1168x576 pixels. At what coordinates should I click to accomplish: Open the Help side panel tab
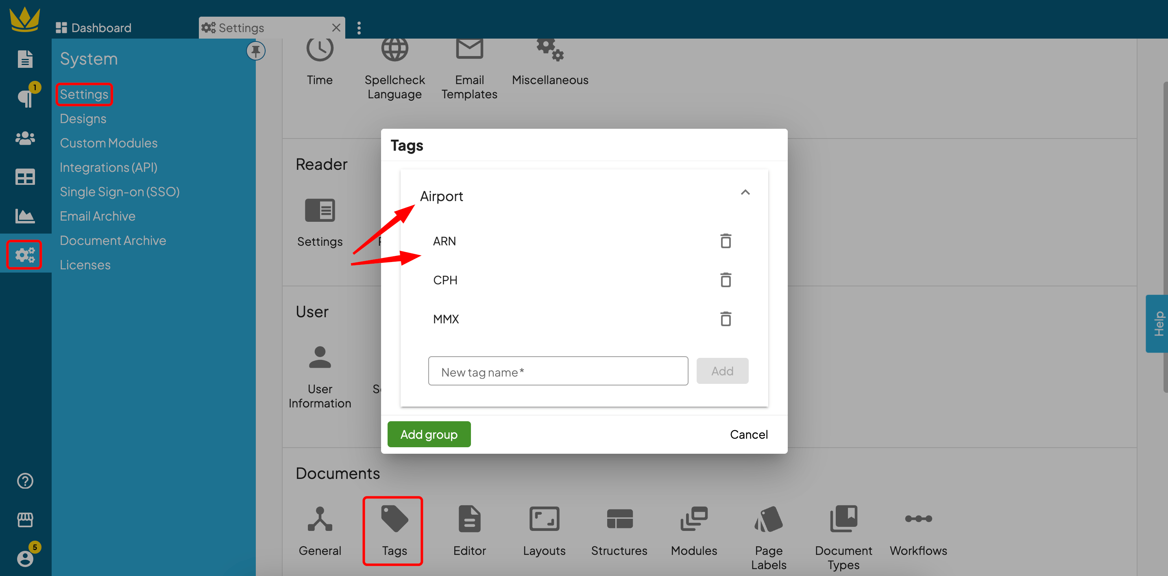[x=1157, y=323]
